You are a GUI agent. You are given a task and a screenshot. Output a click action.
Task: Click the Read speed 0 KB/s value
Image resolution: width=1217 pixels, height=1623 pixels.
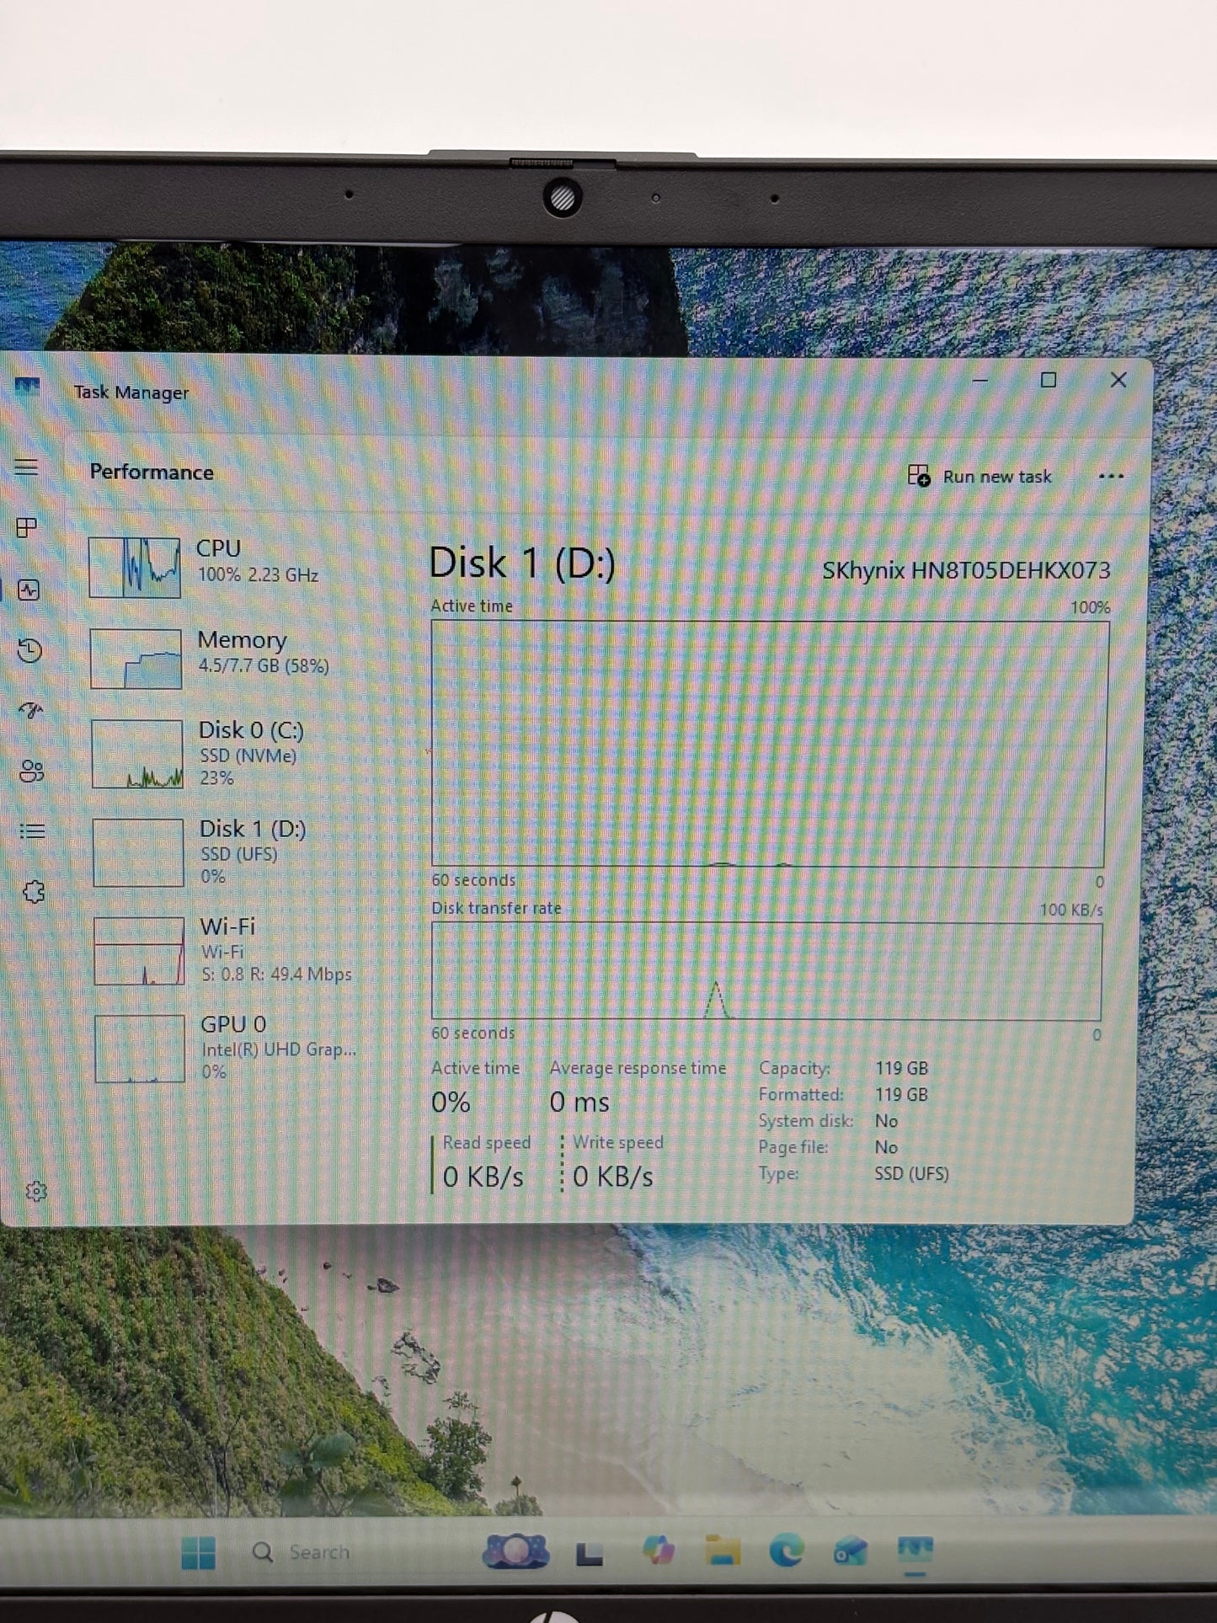point(483,1177)
